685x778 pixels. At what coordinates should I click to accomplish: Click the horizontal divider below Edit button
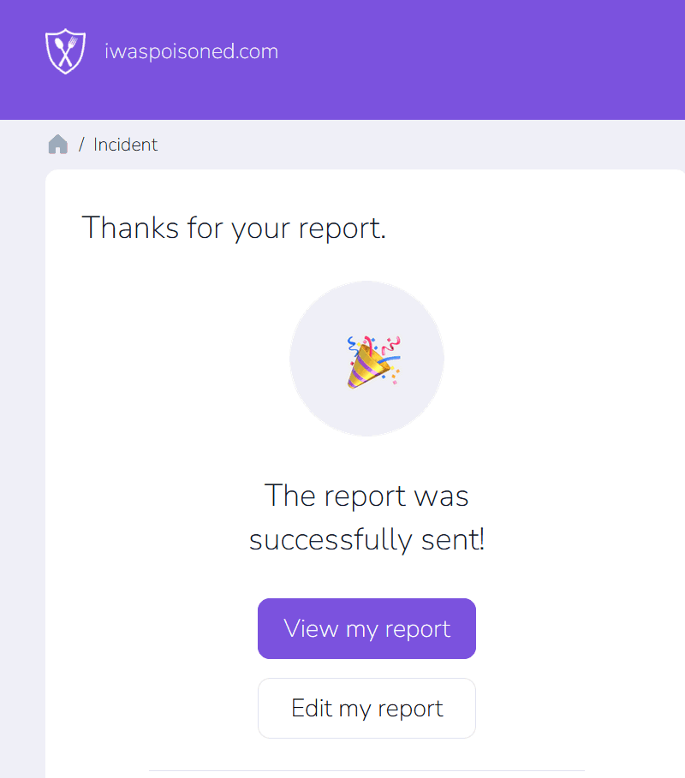[x=366, y=770]
